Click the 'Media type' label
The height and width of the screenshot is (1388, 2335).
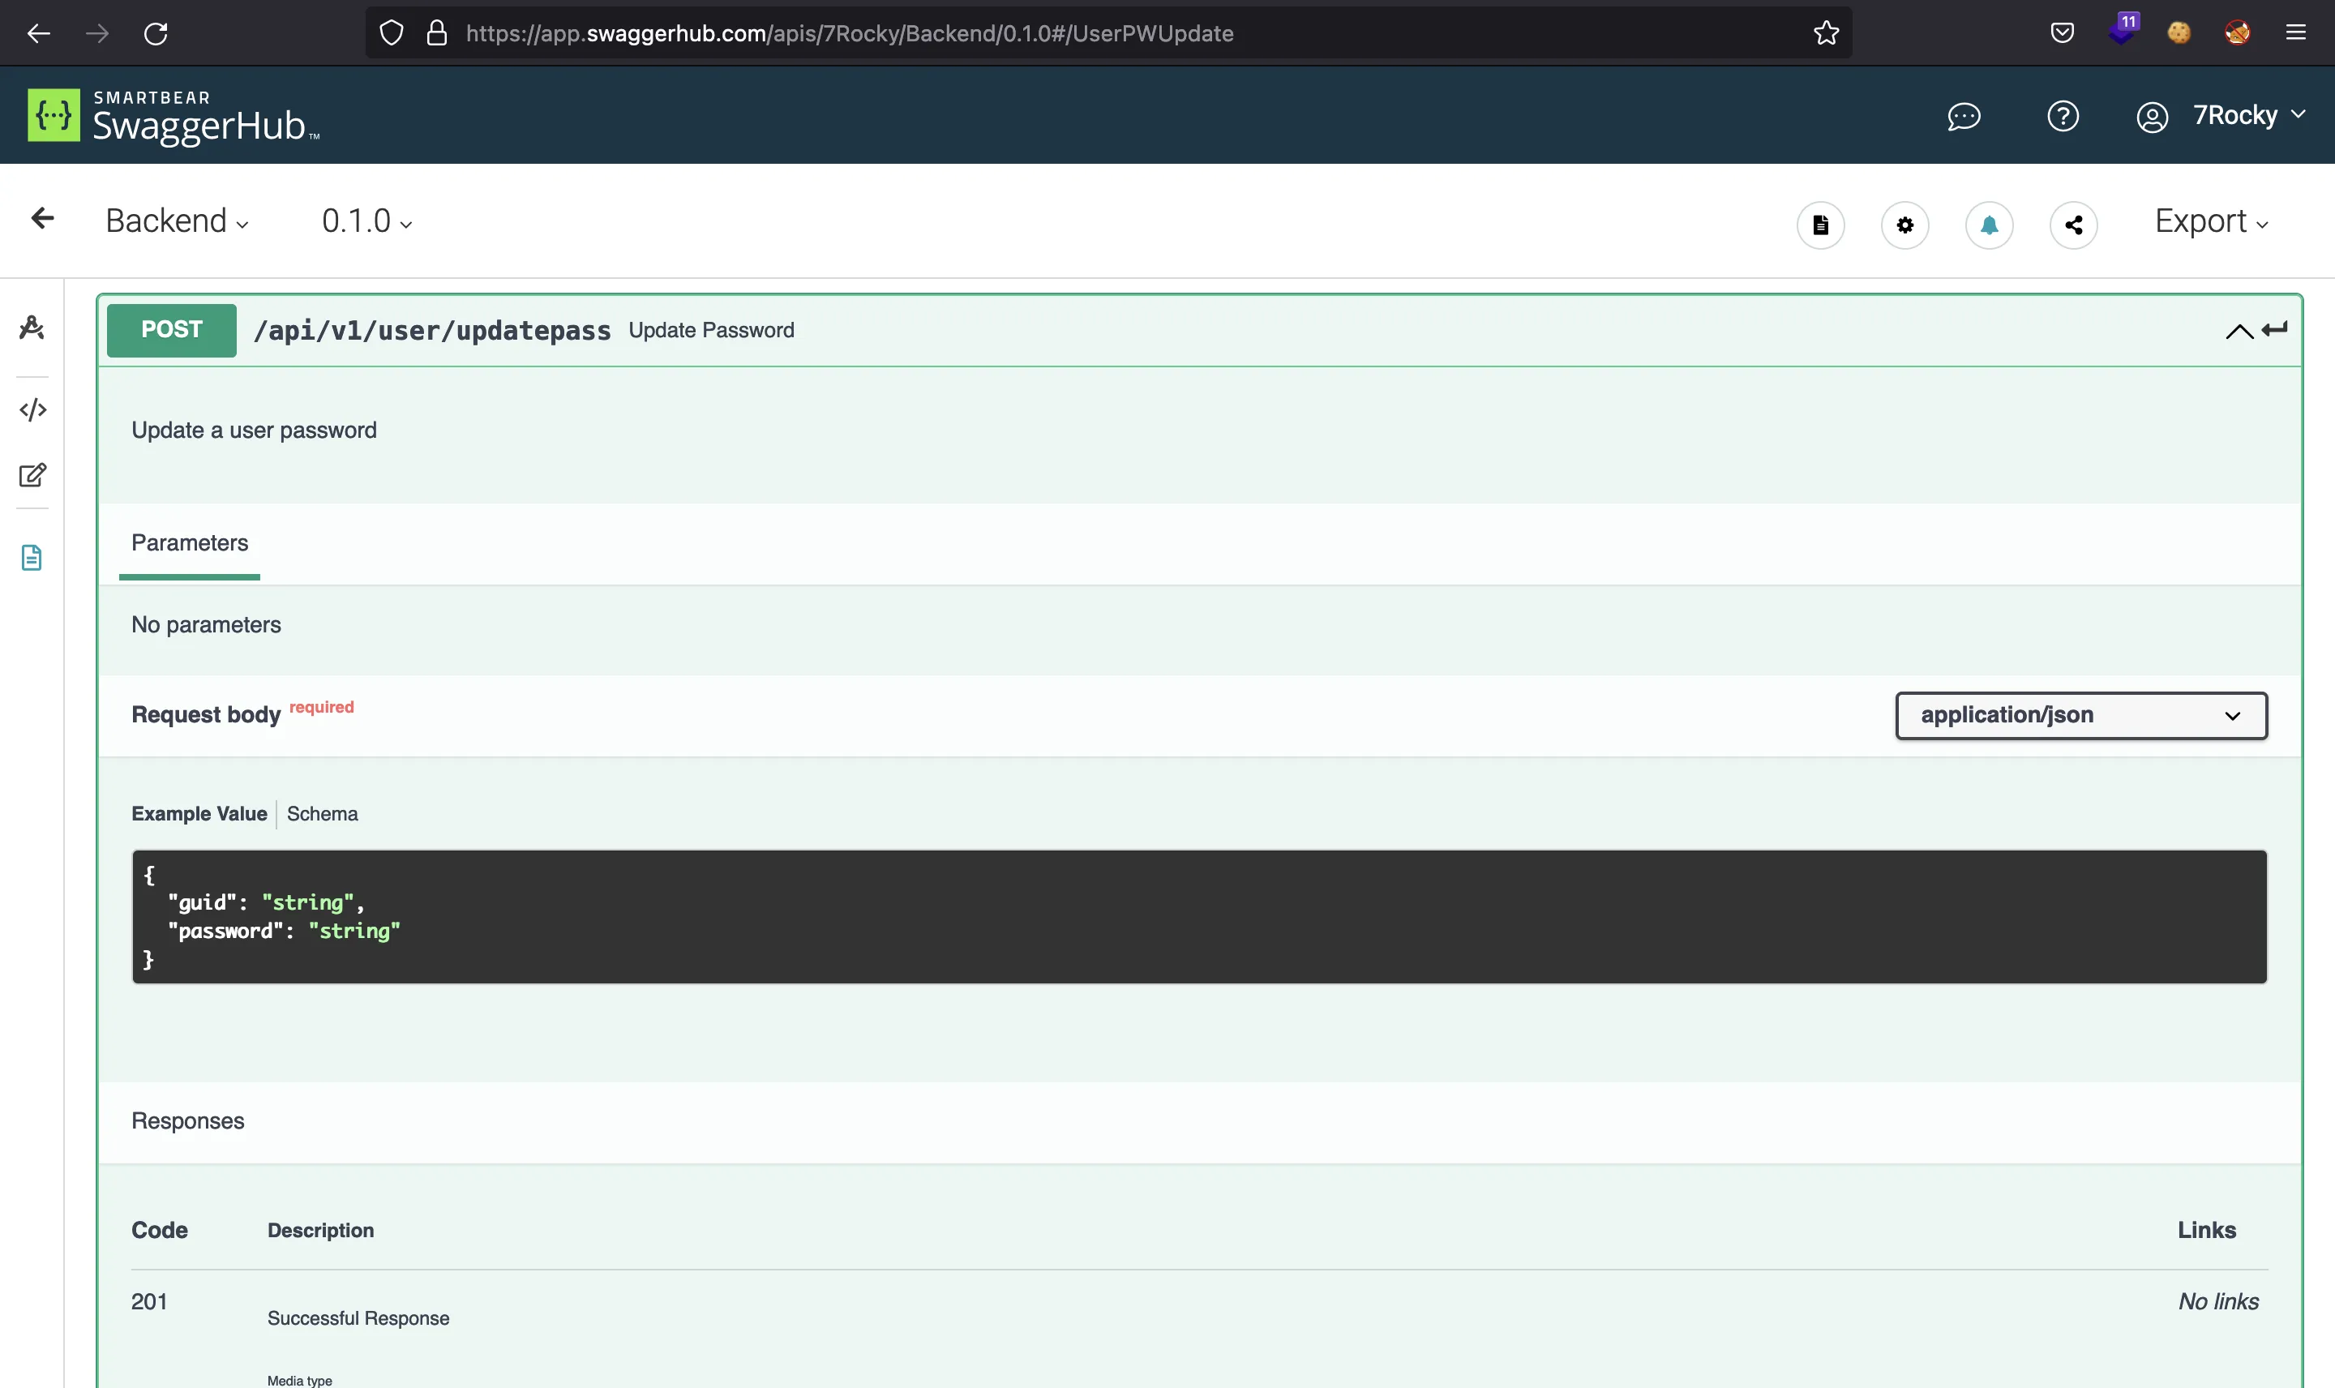(x=299, y=1381)
